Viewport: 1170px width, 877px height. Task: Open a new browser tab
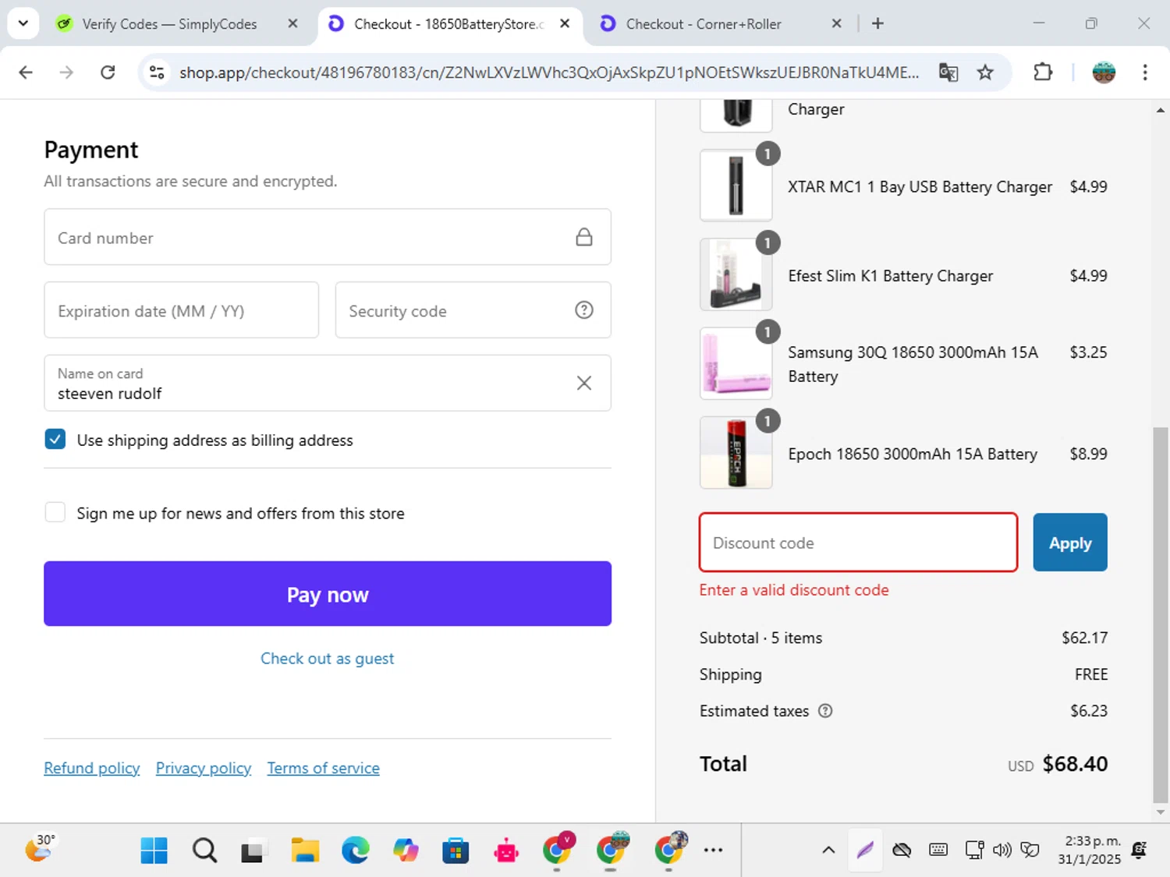click(x=877, y=23)
